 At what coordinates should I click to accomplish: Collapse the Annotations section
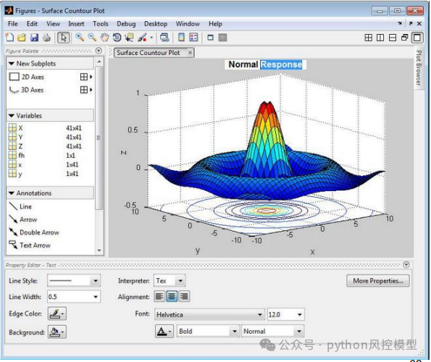pyautogui.click(x=12, y=193)
